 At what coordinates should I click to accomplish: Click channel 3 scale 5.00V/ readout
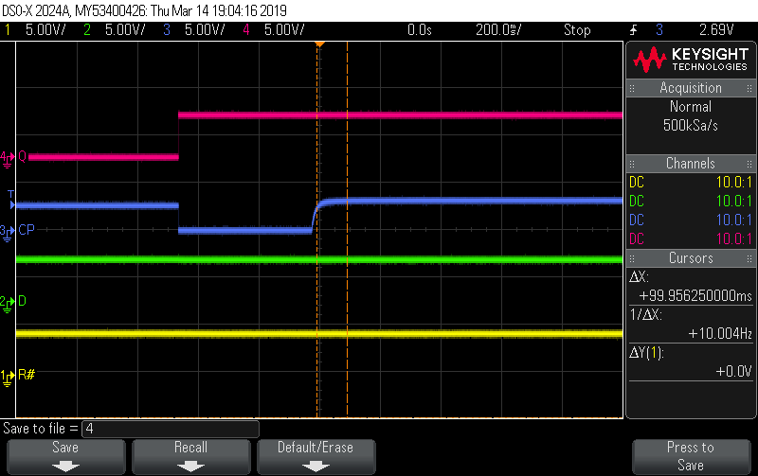tap(205, 30)
